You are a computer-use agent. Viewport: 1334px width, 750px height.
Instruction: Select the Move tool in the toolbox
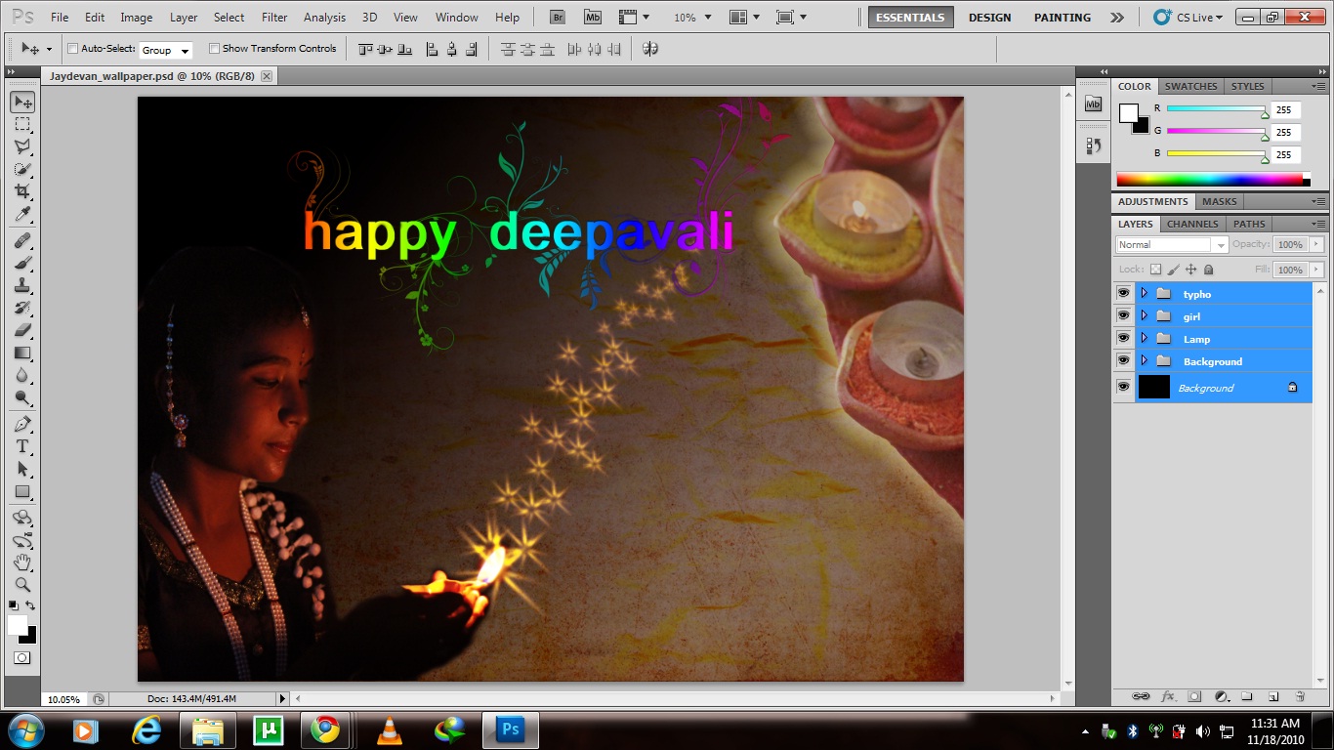coord(22,103)
